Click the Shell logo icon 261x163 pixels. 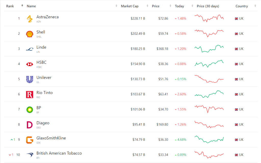[x=30, y=34]
